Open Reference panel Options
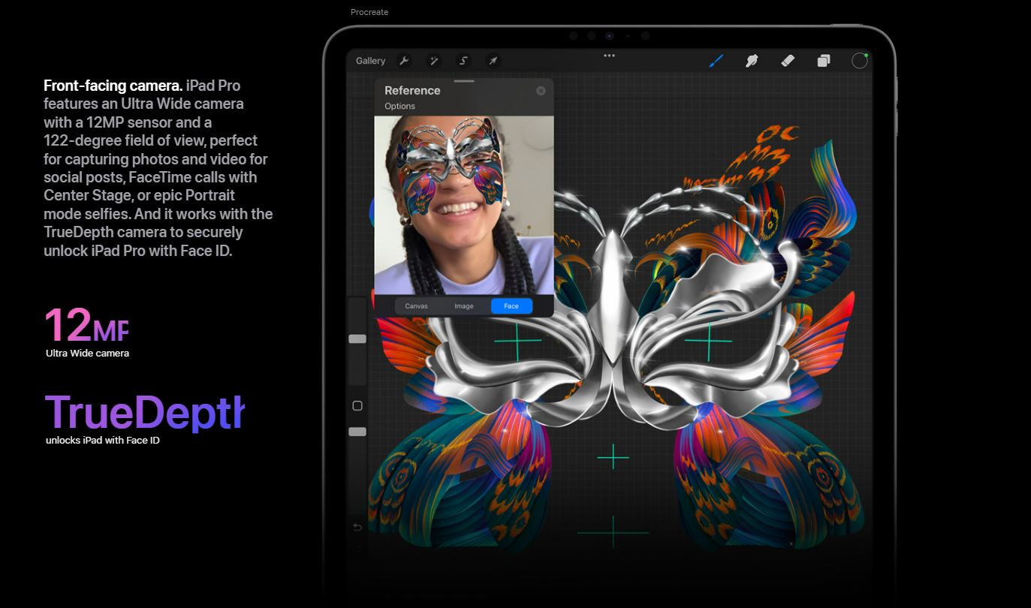 (x=399, y=107)
